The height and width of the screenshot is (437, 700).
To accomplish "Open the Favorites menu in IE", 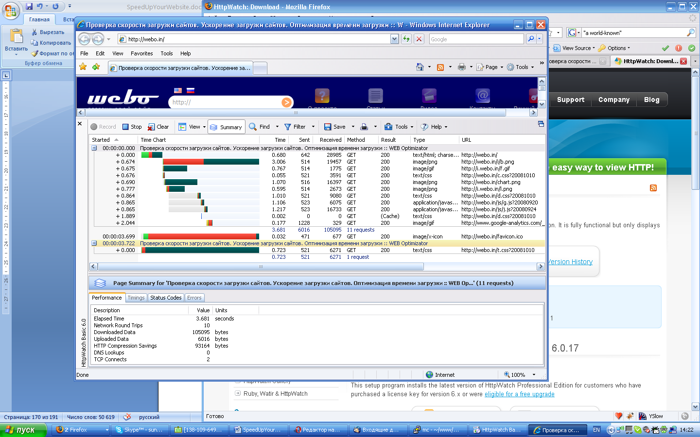I will click(x=141, y=53).
